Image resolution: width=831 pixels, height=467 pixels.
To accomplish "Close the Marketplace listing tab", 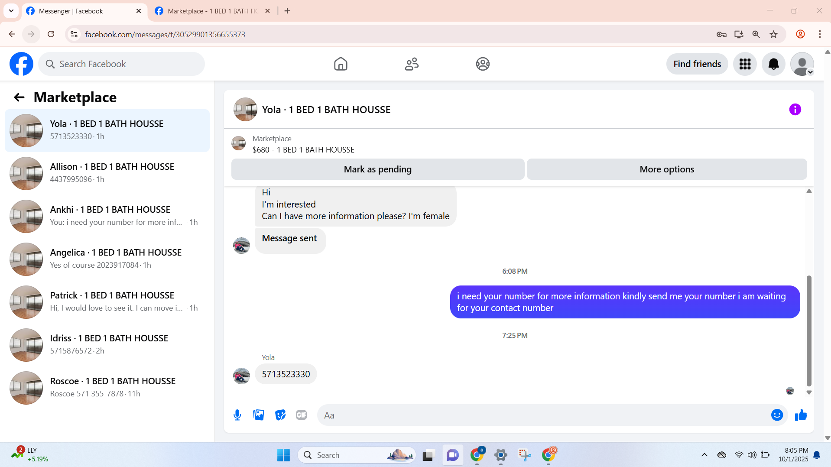I will [x=267, y=11].
